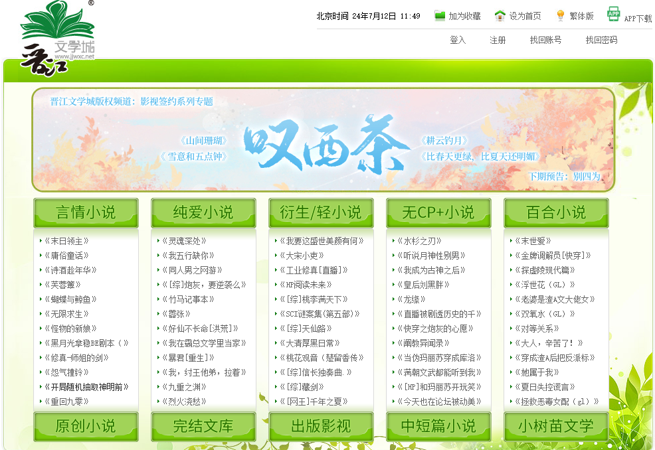Open the 纯爱小说 category
655x450 pixels.
click(203, 213)
